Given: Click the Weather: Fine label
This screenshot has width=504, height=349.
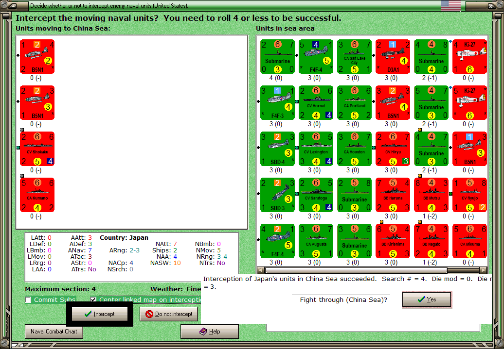Looking at the screenshot, I should click(x=176, y=289).
